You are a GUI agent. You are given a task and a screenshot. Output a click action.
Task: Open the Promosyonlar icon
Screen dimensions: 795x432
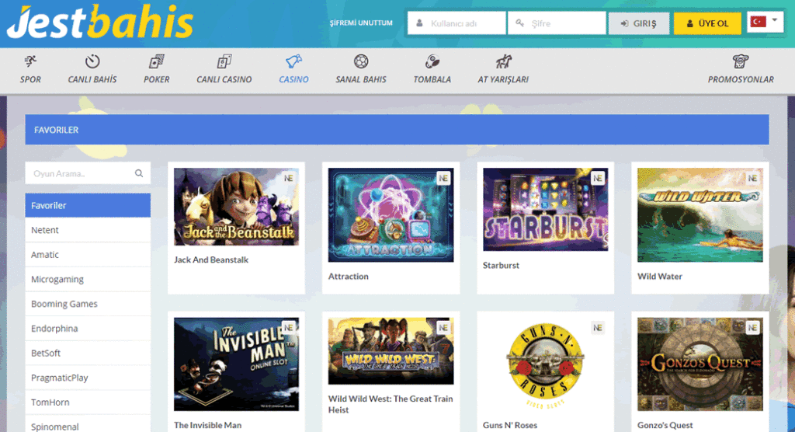(x=740, y=61)
